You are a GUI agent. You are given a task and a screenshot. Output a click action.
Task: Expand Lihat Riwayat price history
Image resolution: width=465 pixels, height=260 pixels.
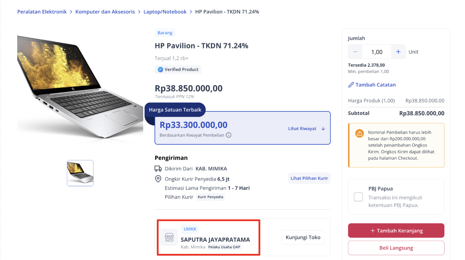pos(302,129)
